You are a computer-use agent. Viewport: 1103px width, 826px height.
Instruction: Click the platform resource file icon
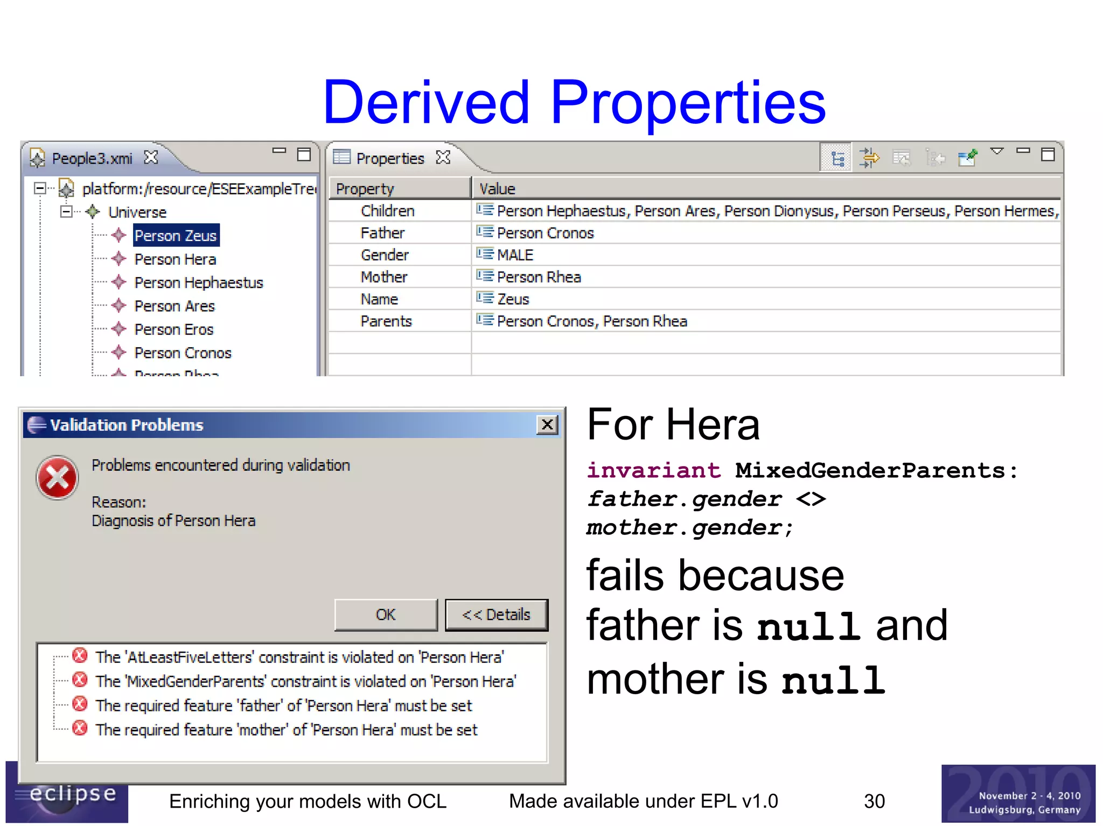pyautogui.click(x=66, y=188)
